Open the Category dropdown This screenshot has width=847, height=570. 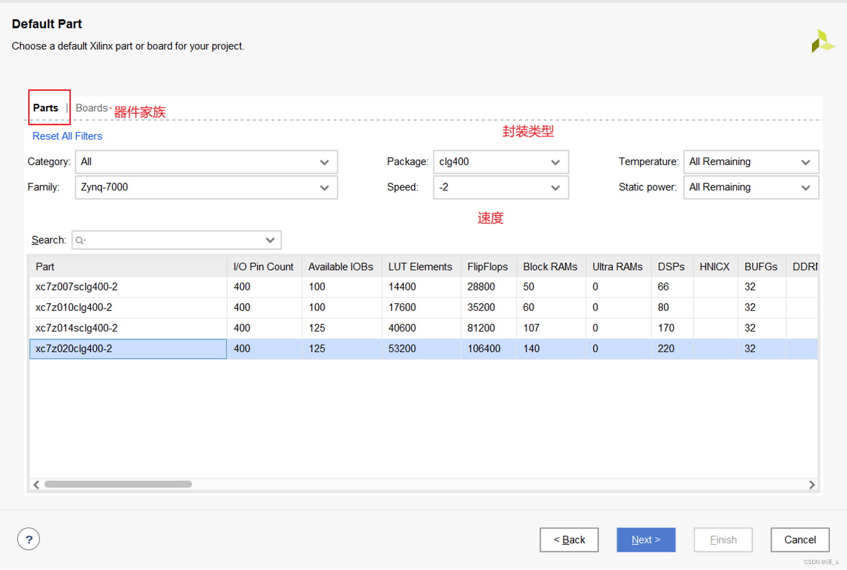coord(206,162)
